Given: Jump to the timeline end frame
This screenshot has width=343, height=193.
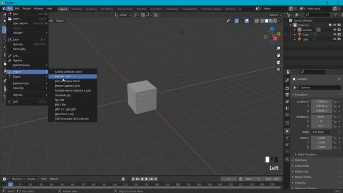Looking at the screenshot, I should click(155, 179).
